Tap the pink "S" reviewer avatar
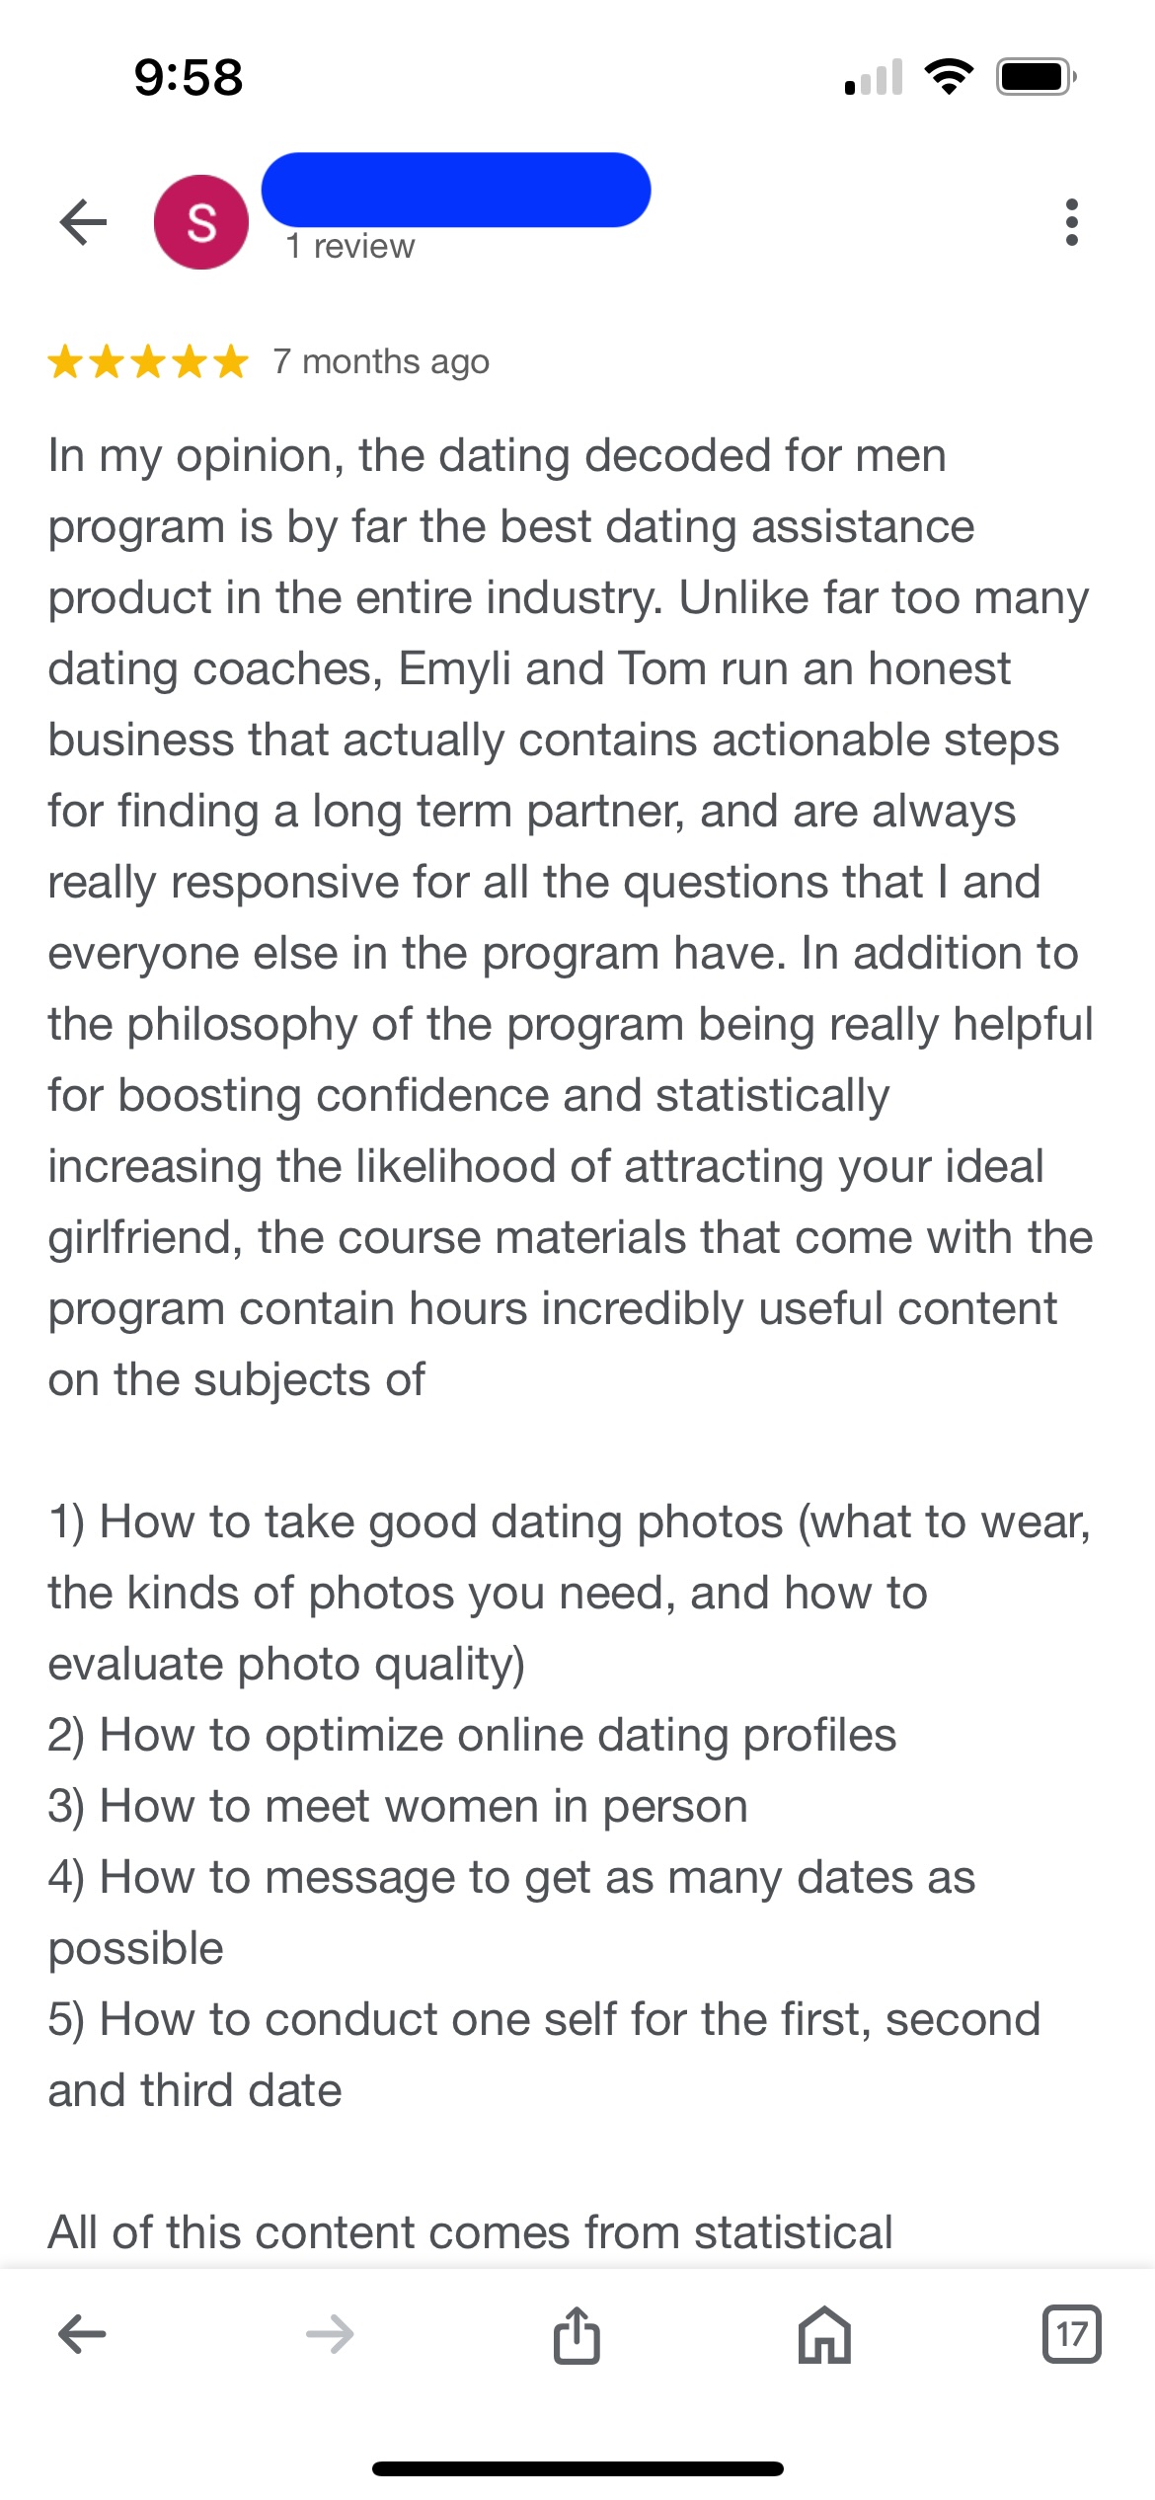 click(201, 222)
